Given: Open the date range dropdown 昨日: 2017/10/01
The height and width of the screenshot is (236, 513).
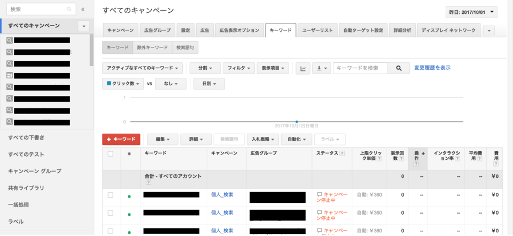Looking at the screenshot, I should pos(471,12).
